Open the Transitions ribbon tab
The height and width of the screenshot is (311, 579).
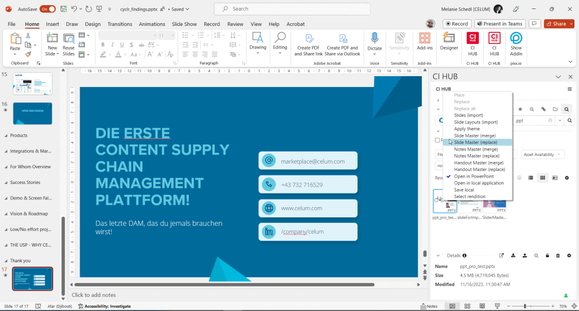click(119, 24)
